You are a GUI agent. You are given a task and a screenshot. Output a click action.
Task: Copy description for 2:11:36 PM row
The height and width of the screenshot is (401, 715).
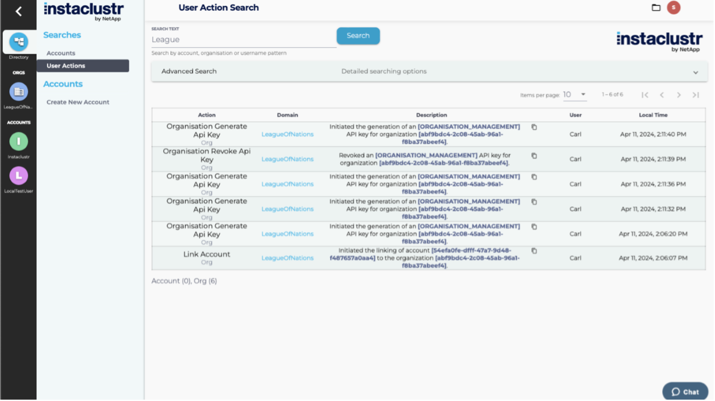point(535,177)
